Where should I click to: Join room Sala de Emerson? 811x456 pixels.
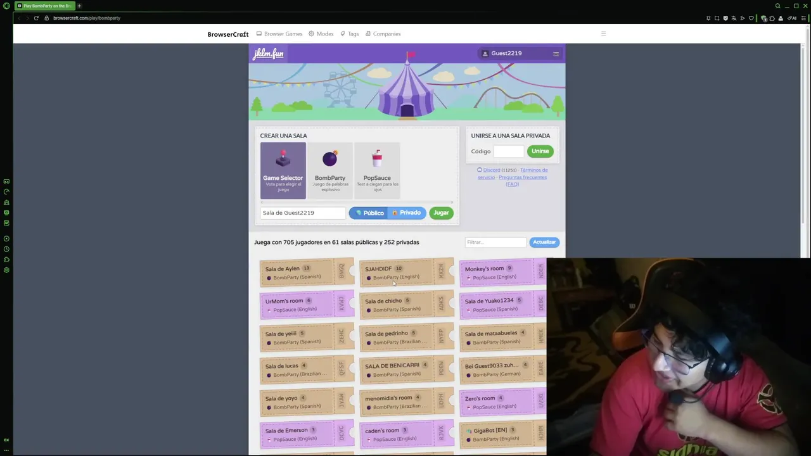(307, 434)
